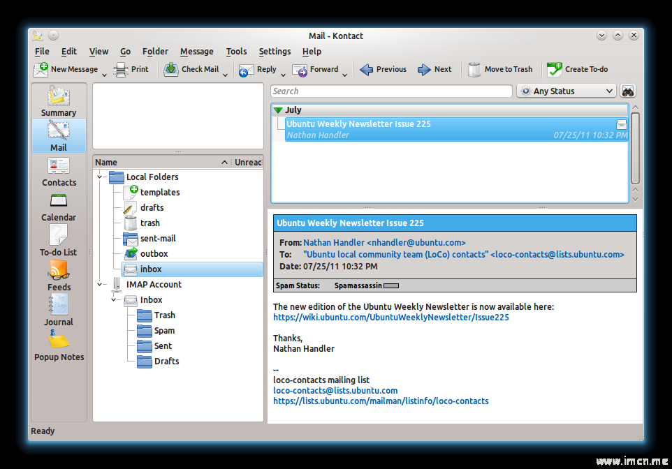The width and height of the screenshot is (672, 469).
Task: Collapse the IMAP Inbox subfolder tree
Action: 113,300
